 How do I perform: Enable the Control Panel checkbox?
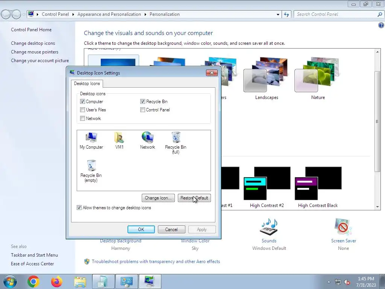pos(142,110)
